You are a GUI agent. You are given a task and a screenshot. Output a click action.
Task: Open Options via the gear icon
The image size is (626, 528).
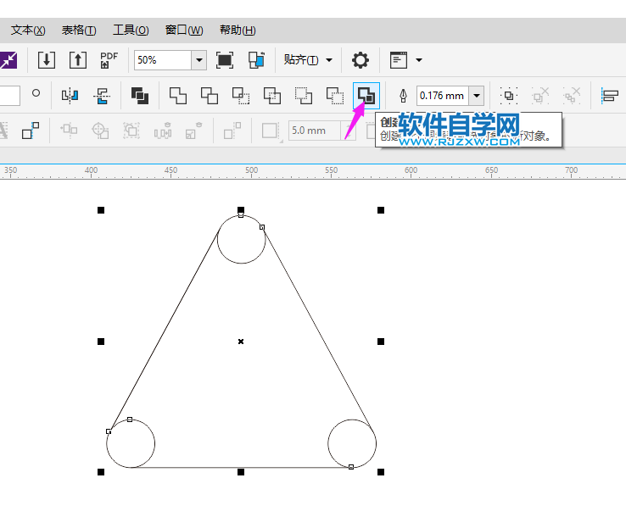tap(361, 60)
